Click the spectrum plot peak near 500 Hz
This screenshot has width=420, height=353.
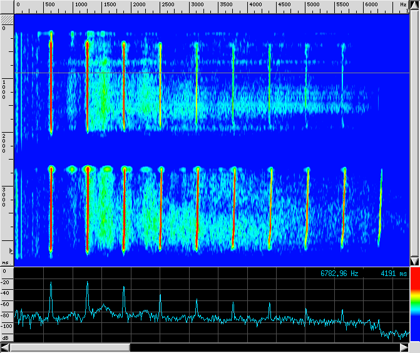[51, 284]
